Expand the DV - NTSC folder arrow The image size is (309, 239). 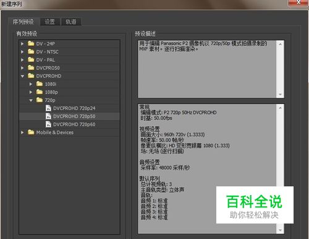coord(22,52)
